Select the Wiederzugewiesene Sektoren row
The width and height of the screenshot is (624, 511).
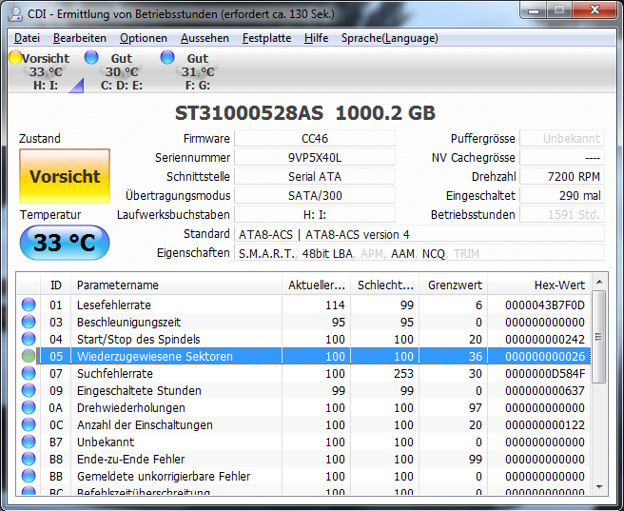[x=303, y=356]
